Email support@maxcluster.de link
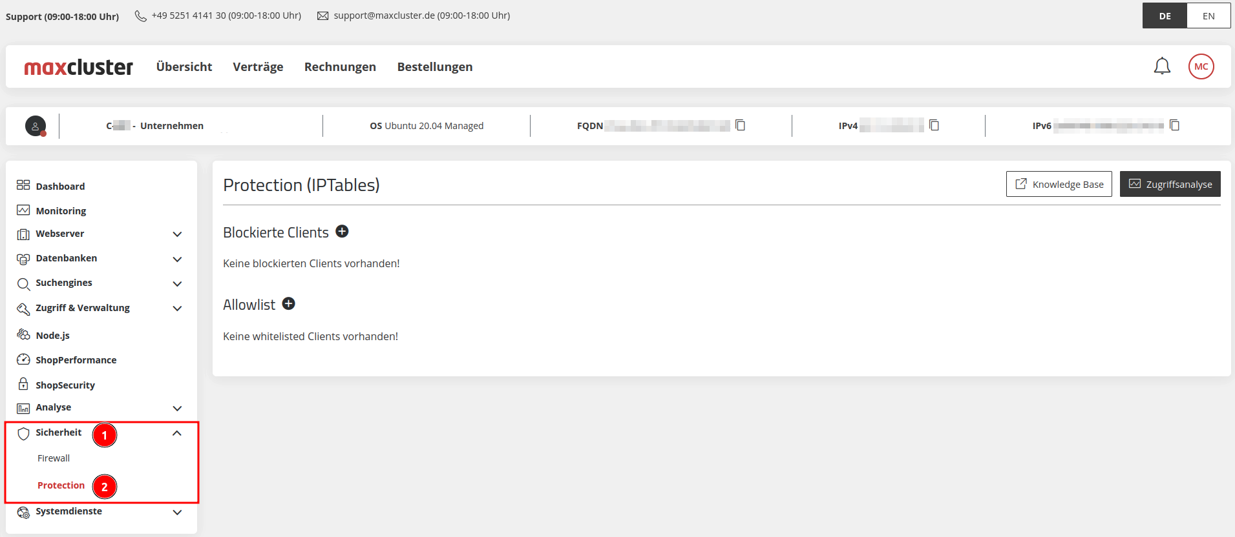This screenshot has height=537, width=1235. tap(421, 15)
